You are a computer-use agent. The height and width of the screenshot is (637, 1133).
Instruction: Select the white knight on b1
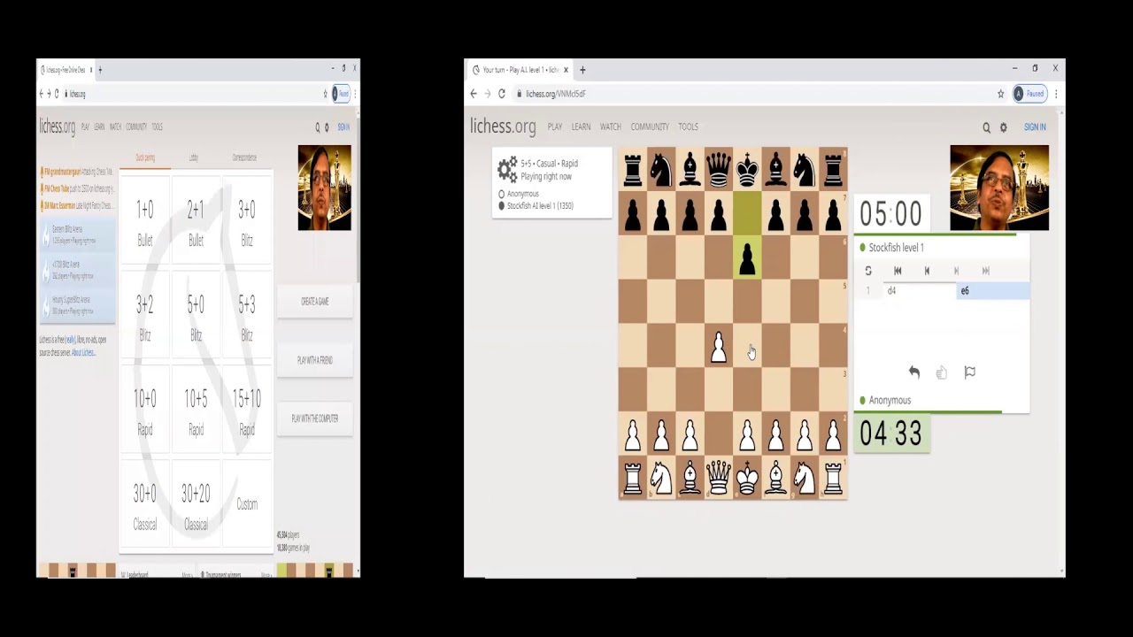click(661, 479)
